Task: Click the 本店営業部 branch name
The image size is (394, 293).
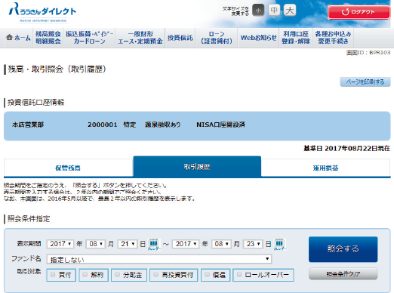Action: point(28,125)
